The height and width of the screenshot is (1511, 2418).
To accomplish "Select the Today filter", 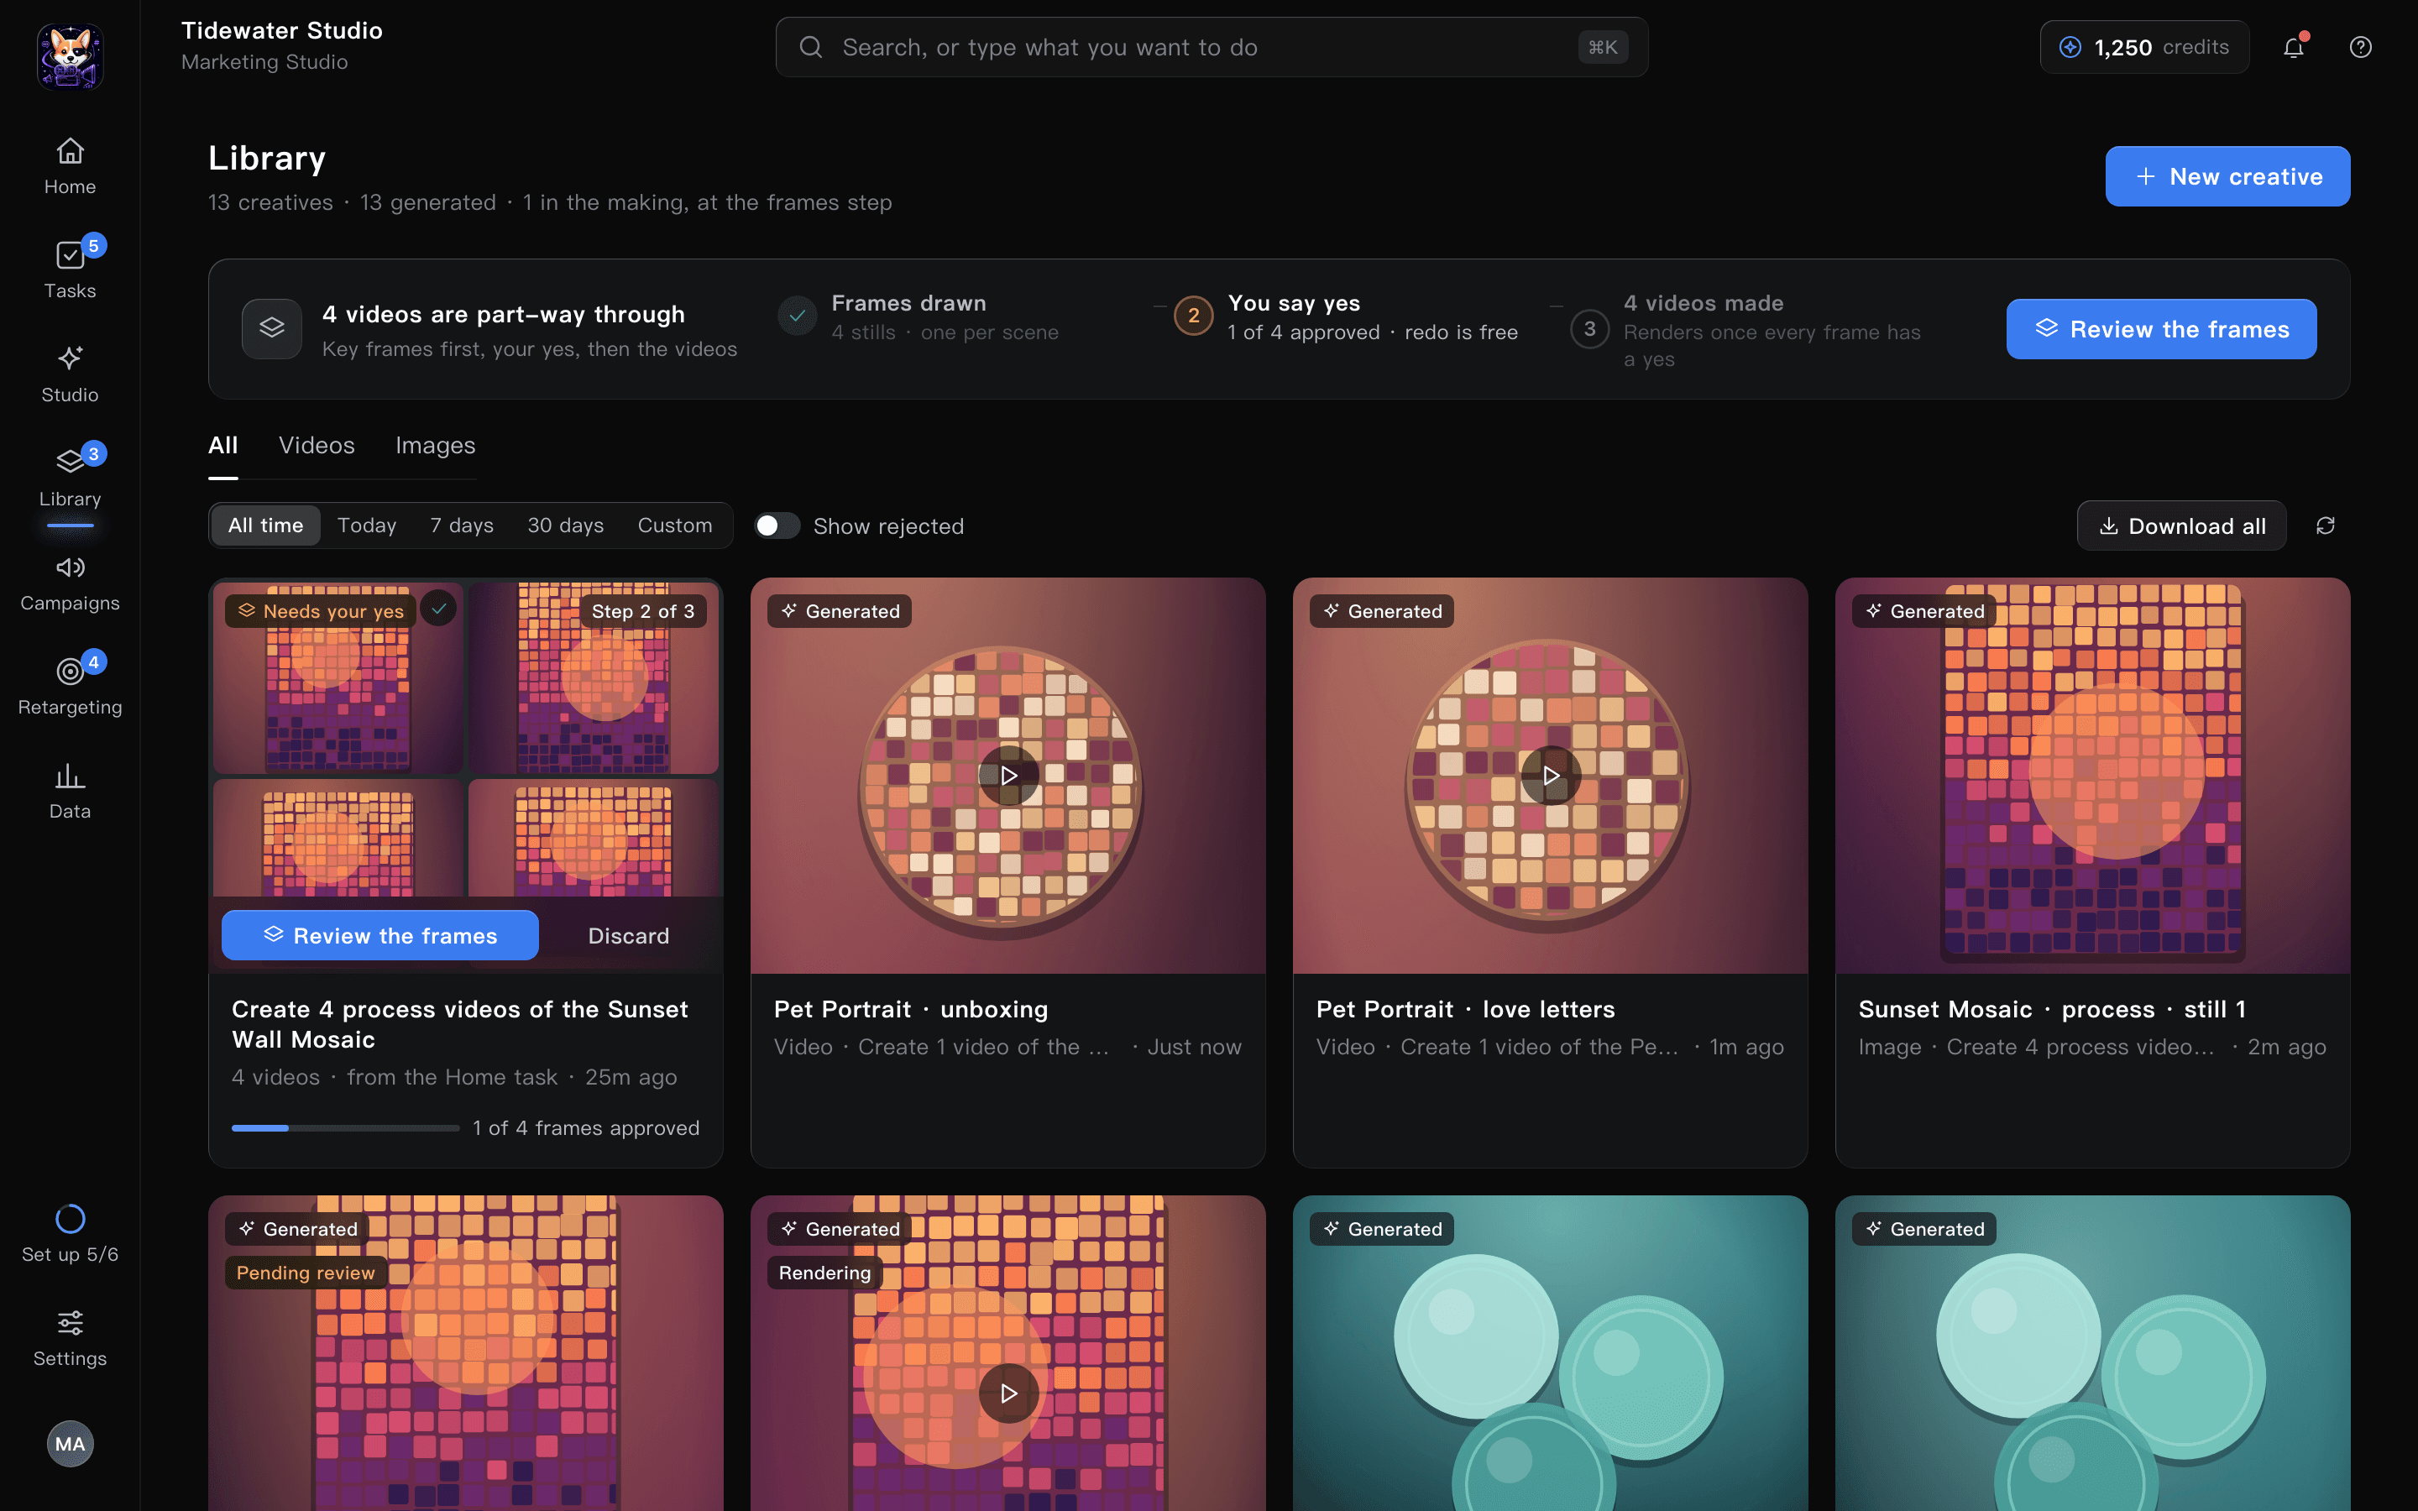I will click(x=367, y=525).
